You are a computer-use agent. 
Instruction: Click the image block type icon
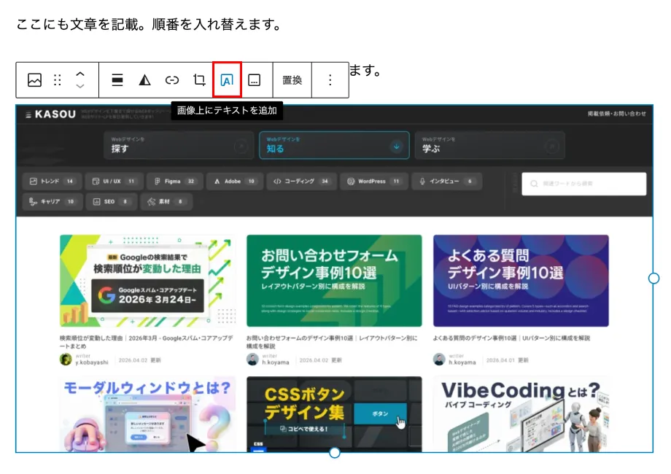[34, 80]
